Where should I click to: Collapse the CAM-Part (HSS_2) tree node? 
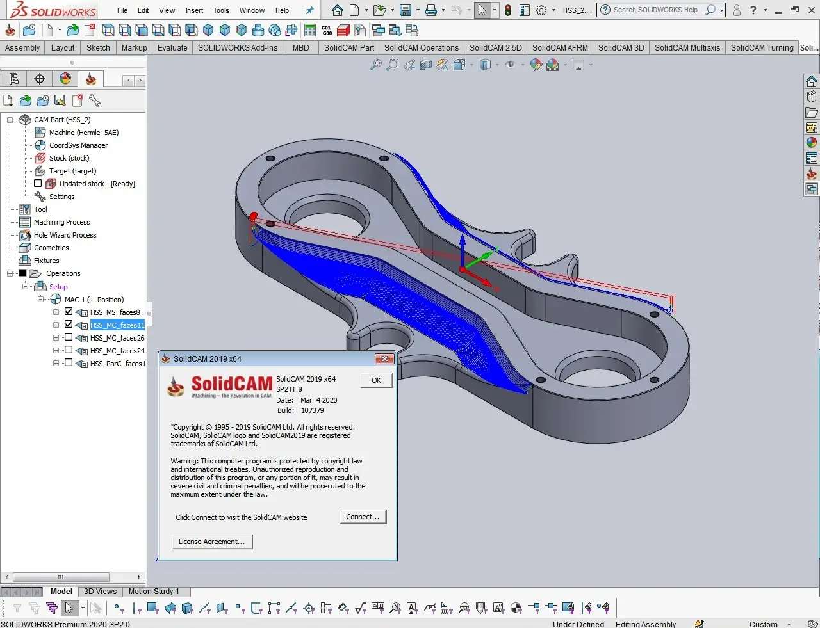[x=10, y=120]
